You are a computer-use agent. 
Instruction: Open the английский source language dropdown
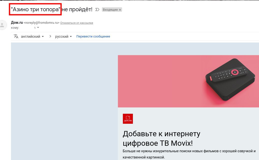pos(32,36)
